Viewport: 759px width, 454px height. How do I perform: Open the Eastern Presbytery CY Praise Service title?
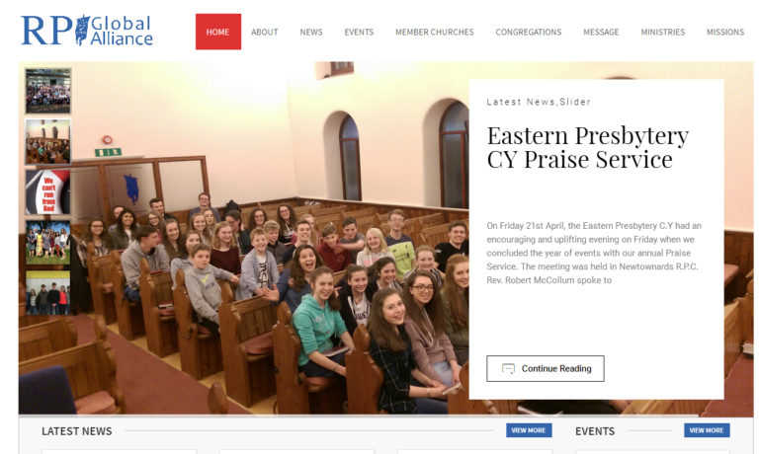pos(587,147)
